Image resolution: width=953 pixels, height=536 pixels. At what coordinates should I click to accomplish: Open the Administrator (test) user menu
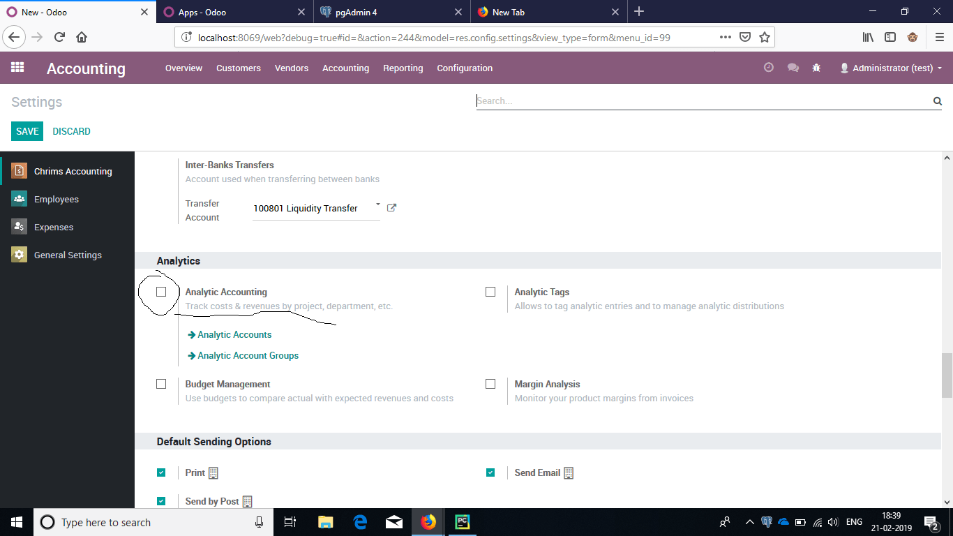click(891, 68)
